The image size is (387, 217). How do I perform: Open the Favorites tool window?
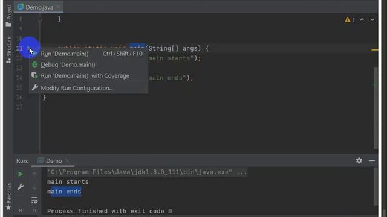point(8,197)
